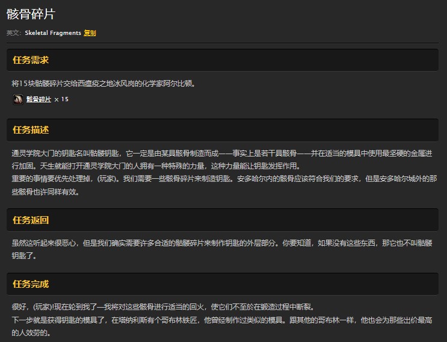Click the 任务需求 section header
The width and height of the screenshot is (447, 342).
31,60
